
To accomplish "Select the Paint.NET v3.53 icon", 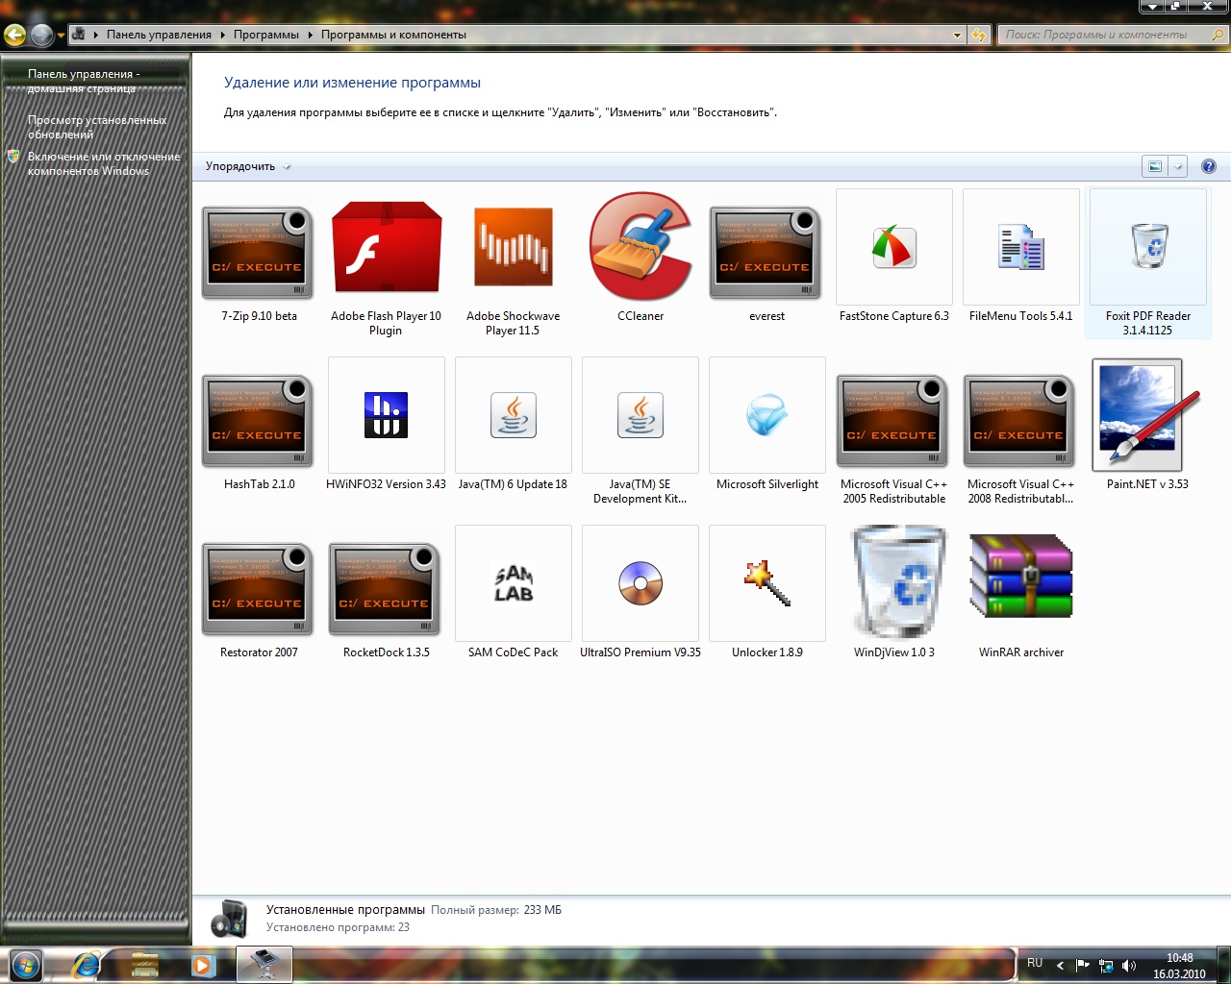I will tap(1146, 415).
